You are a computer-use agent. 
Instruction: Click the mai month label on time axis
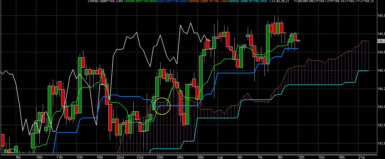[220, 157]
